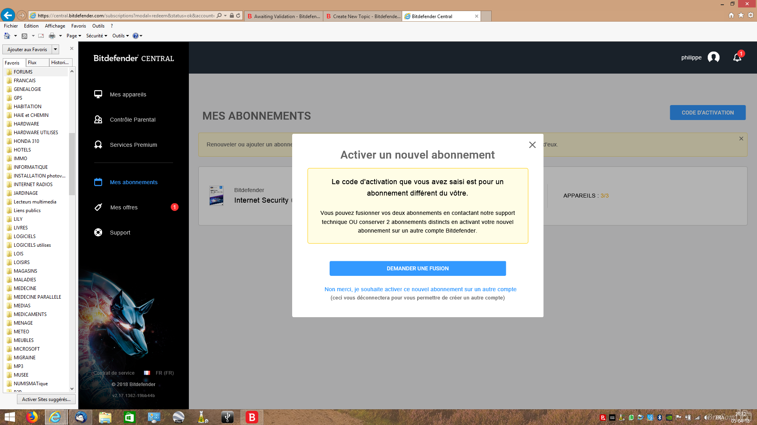Image resolution: width=757 pixels, height=425 pixels.
Task: Click the print toolbar icon
Action: click(52, 36)
